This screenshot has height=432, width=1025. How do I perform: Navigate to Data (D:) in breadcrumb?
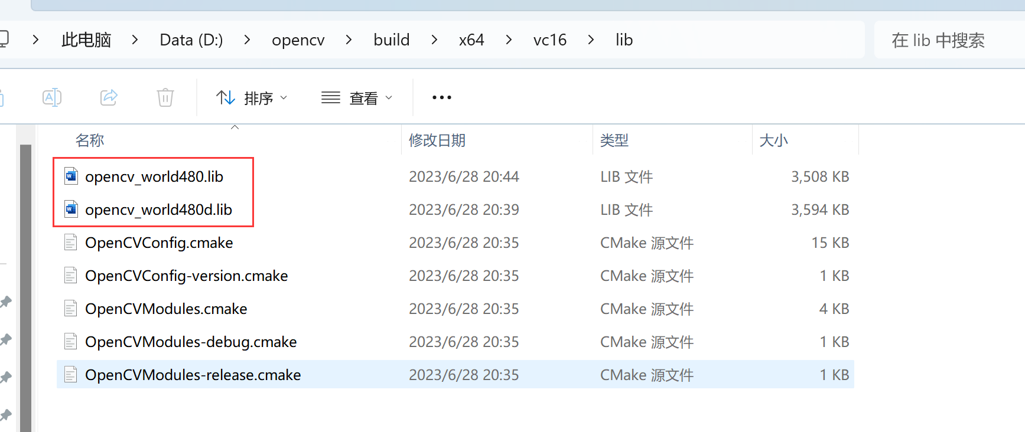[x=191, y=40]
